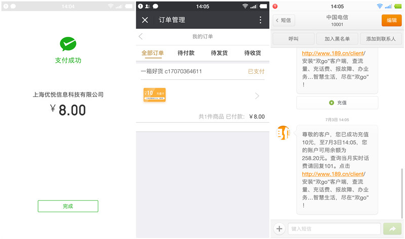The height and width of the screenshot is (239, 405).
Task: Click the paid amount ¥8.00 in order
Action: (257, 117)
